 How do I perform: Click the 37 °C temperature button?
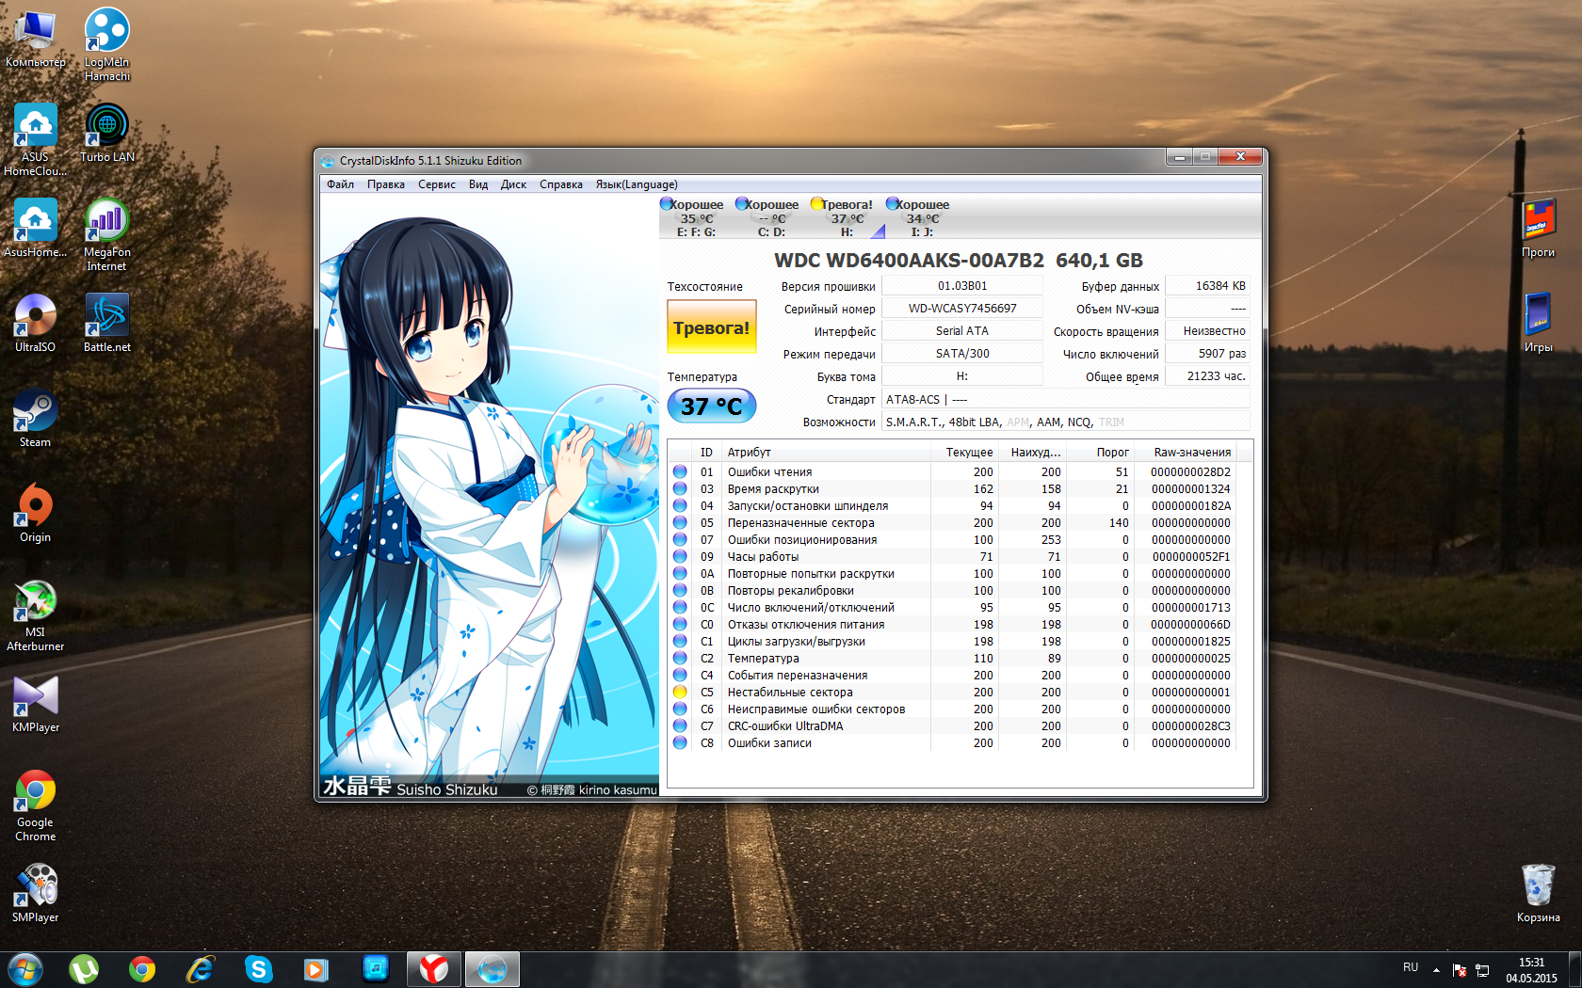tap(712, 406)
